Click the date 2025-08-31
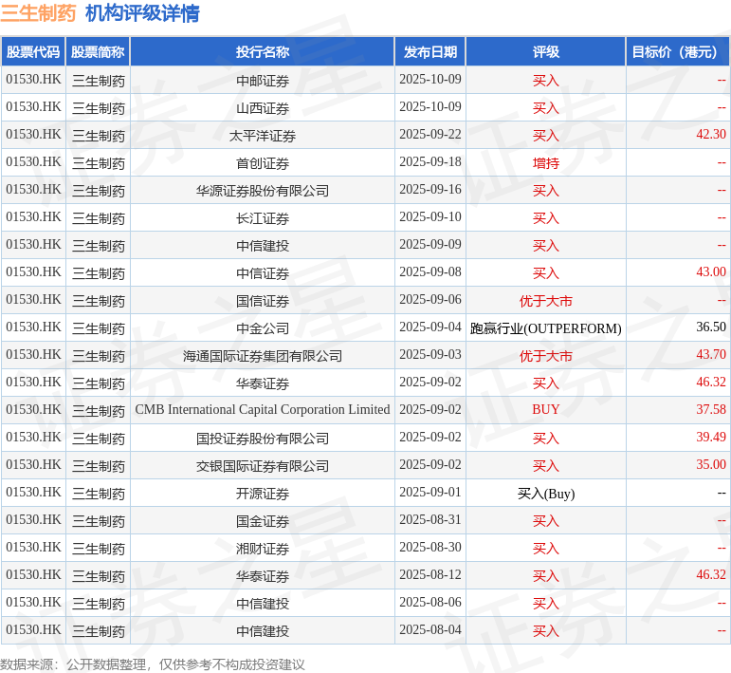 tap(429, 520)
